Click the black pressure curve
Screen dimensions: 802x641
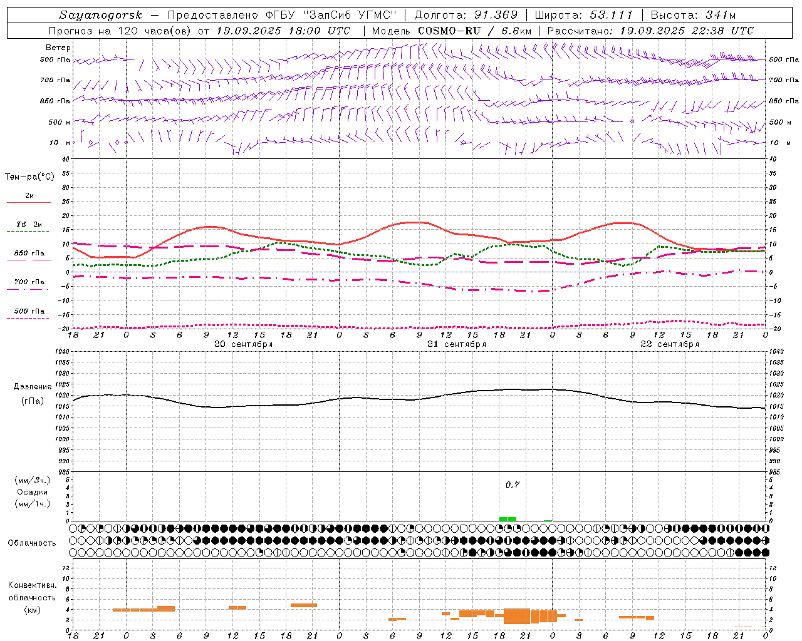[419, 399]
